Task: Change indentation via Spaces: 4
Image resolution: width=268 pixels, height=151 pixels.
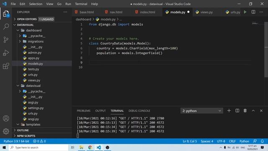Action: tap(207, 141)
